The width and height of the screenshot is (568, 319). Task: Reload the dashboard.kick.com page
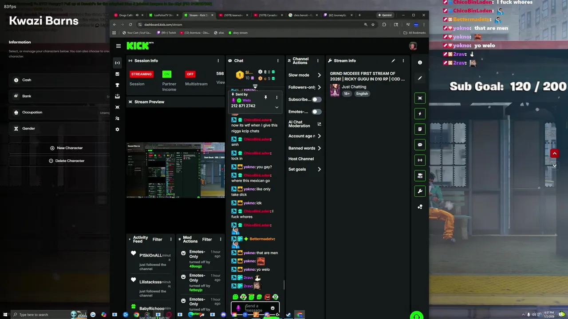pos(130,25)
